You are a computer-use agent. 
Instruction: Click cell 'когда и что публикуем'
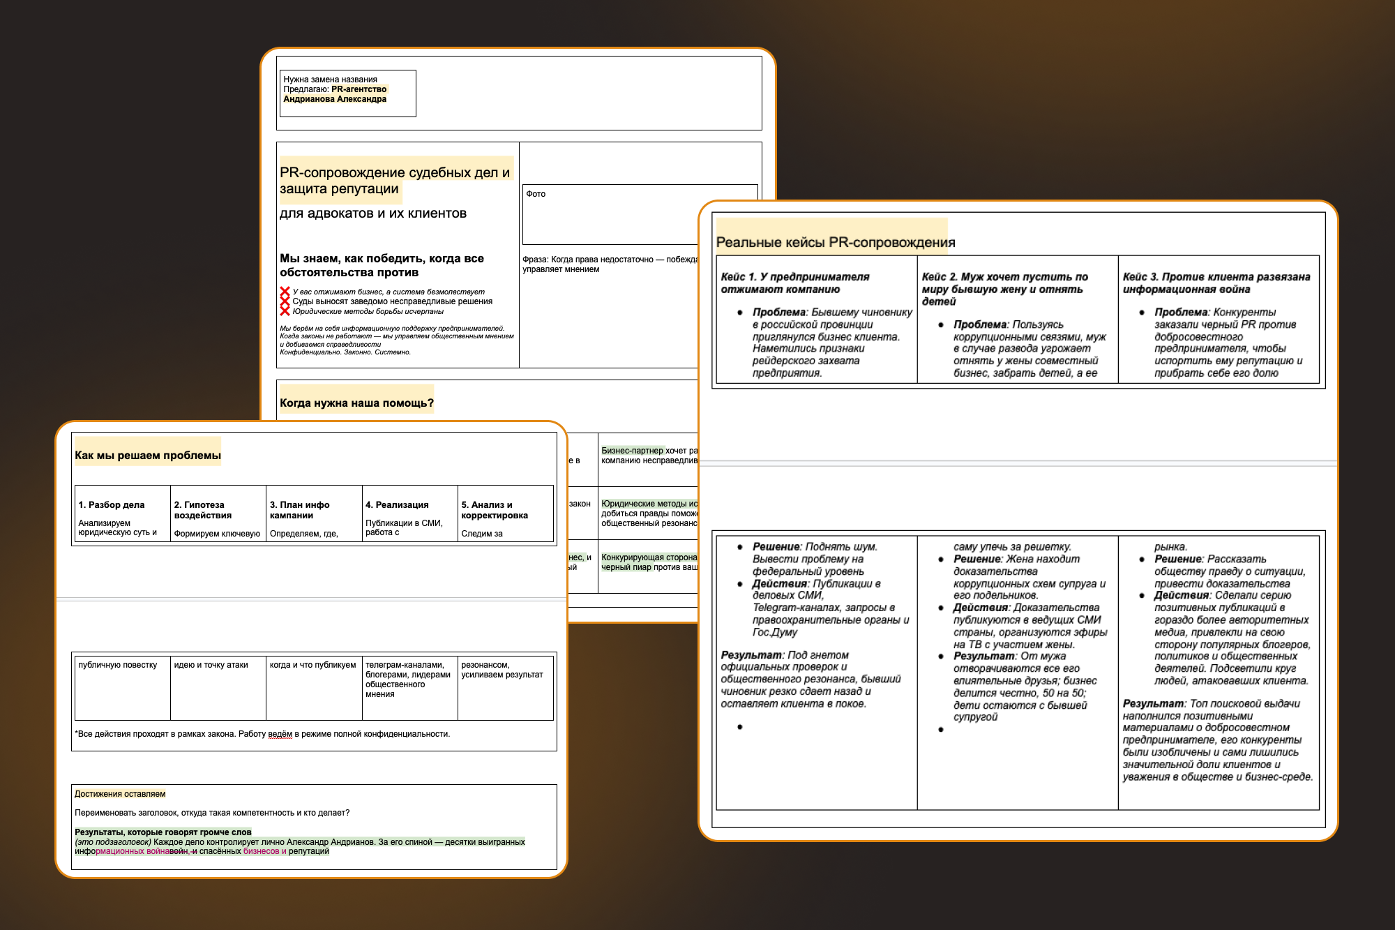coord(314,688)
